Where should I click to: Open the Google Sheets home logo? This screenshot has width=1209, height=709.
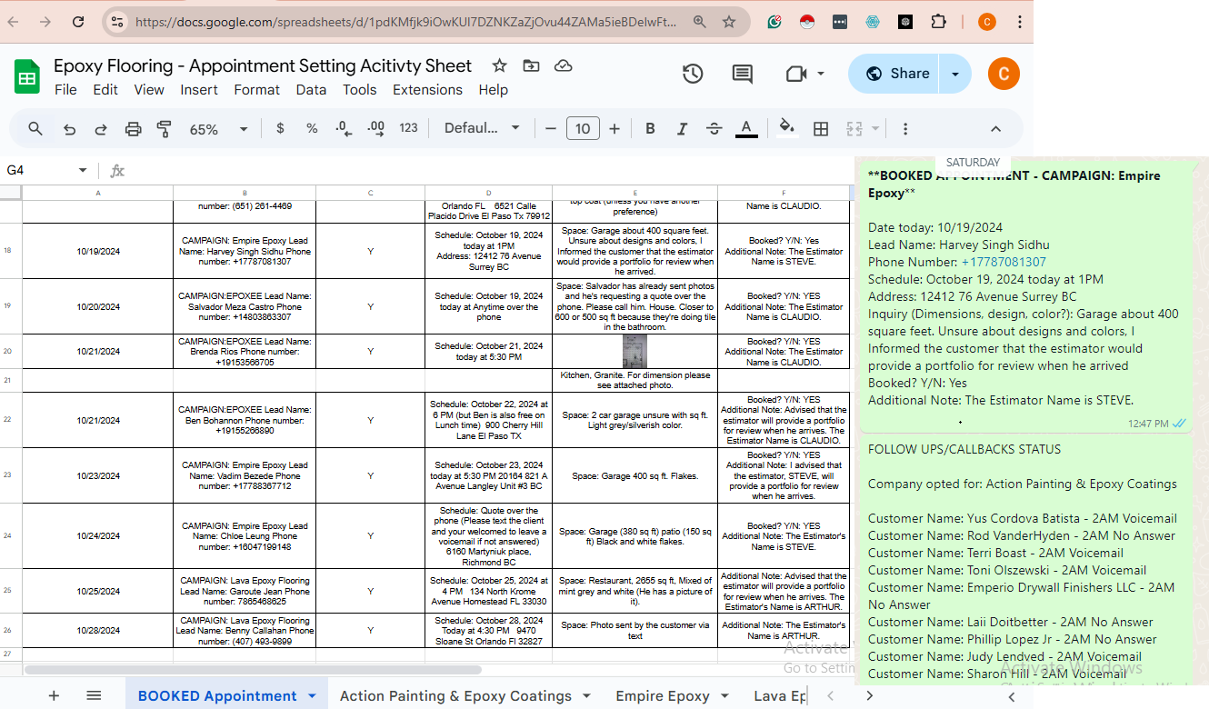click(x=27, y=76)
